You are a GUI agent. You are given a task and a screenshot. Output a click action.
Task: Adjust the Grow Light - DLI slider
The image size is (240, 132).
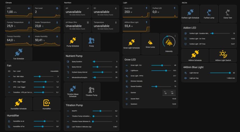click(x=161, y=65)
